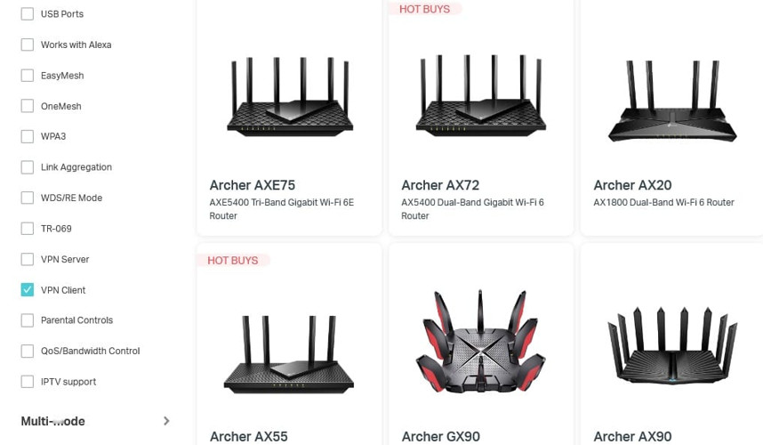Screen dimensions: 763x445
Task: Open the Archer AX20 router image
Action: (672, 101)
